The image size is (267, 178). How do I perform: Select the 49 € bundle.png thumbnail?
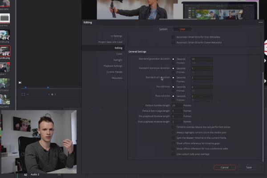click(5, 51)
